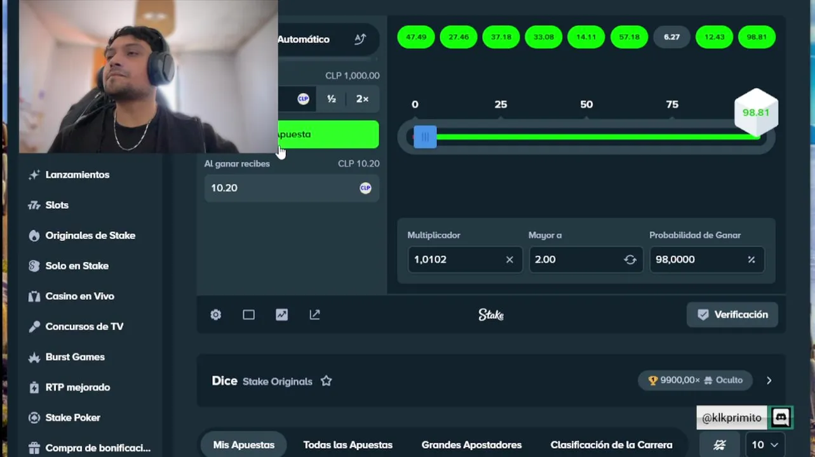The image size is (815, 457).
Task: Open the Verificación fairness button
Action: pos(732,315)
